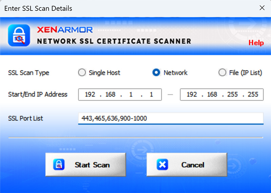Click first octet 192 of end IP
Image resolution: width=271 pixels, height=193 pixels.
(x=192, y=94)
